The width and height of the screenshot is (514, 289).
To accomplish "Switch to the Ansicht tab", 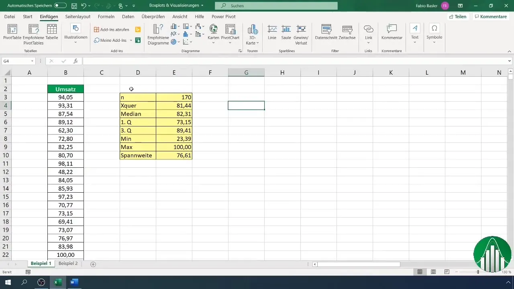I will point(179,16).
